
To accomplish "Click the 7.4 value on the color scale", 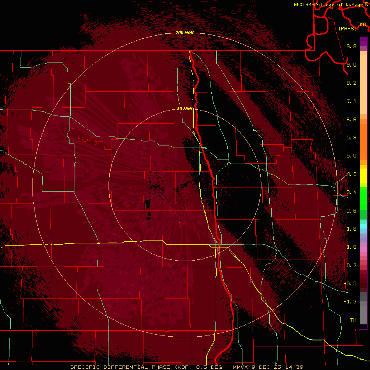I will click(351, 101).
